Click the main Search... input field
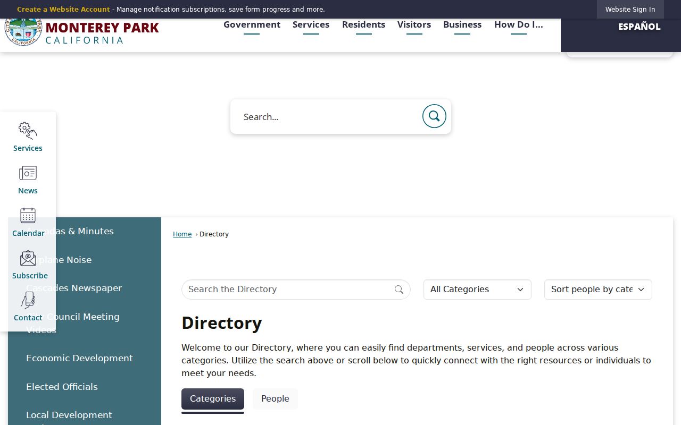The image size is (681, 425). (327, 117)
